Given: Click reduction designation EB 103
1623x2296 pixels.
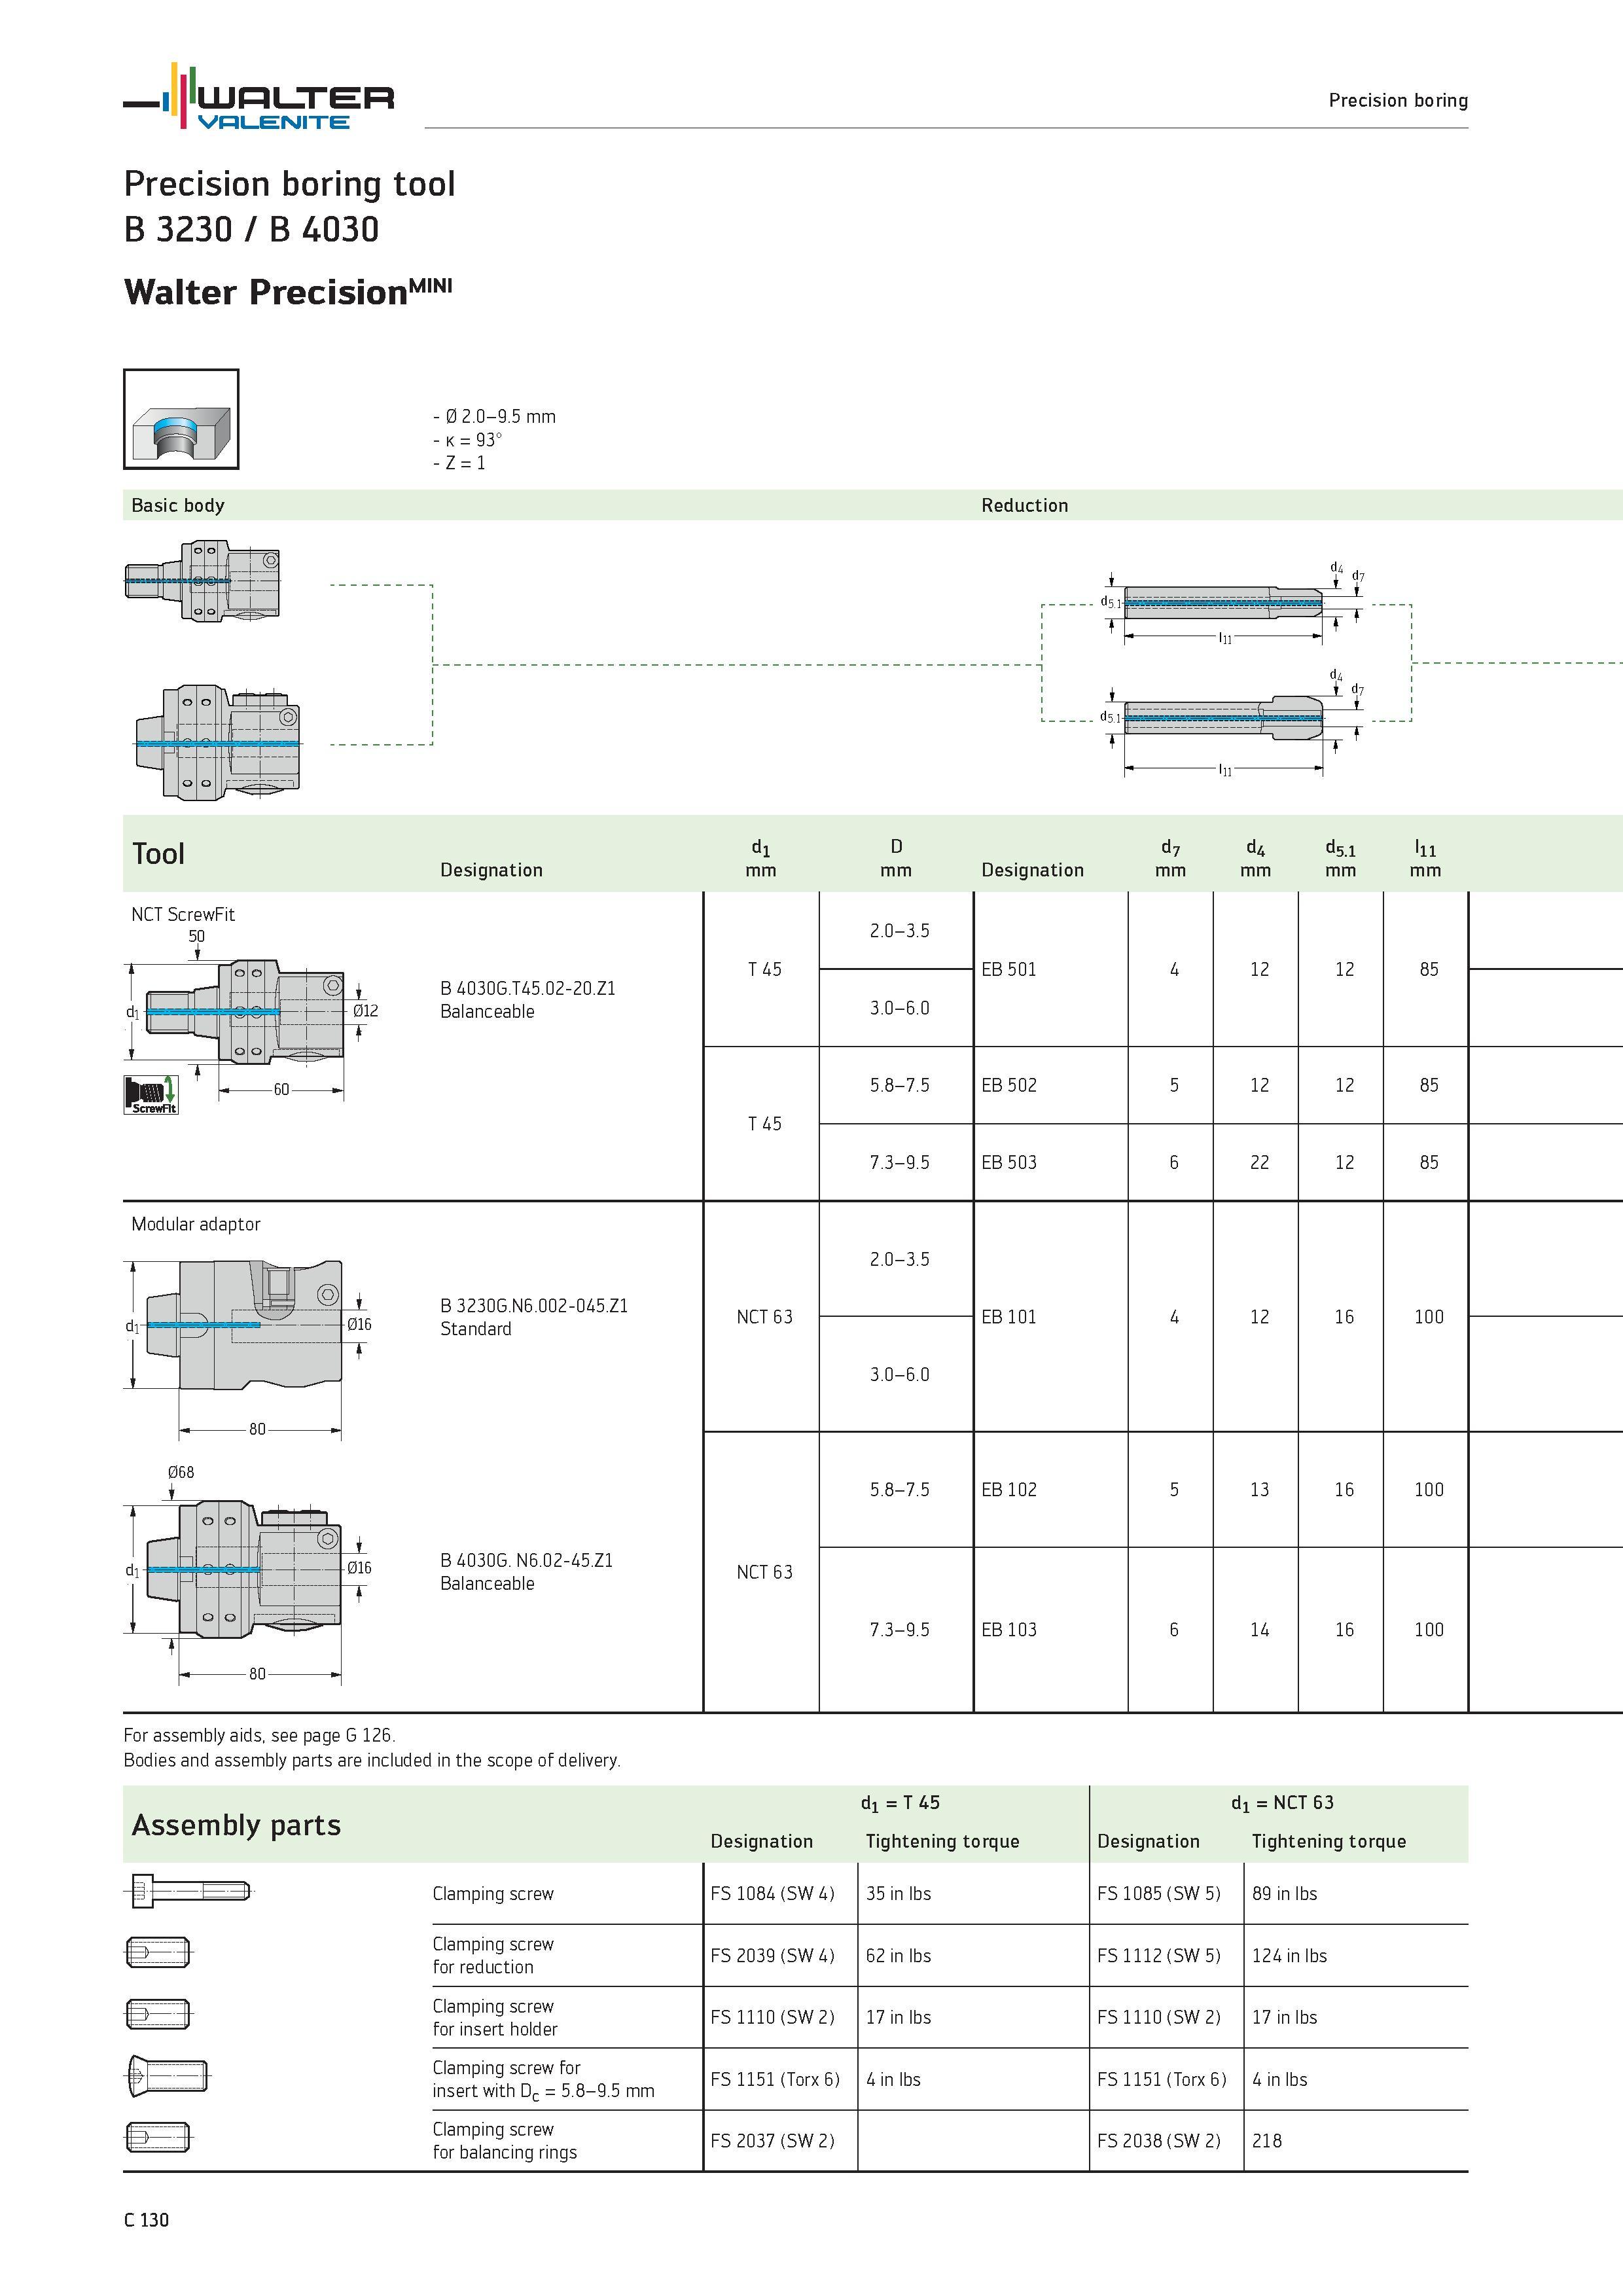Looking at the screenshot, I should pos(1009,1629).
